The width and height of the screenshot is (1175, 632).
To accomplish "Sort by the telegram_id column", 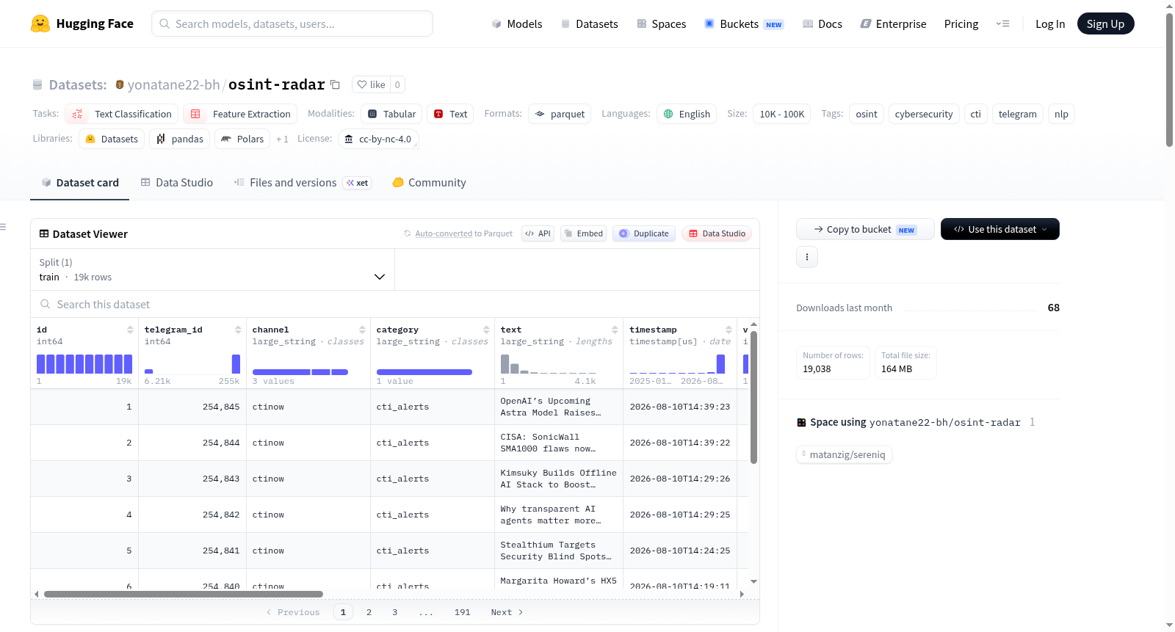I will 238,330.
